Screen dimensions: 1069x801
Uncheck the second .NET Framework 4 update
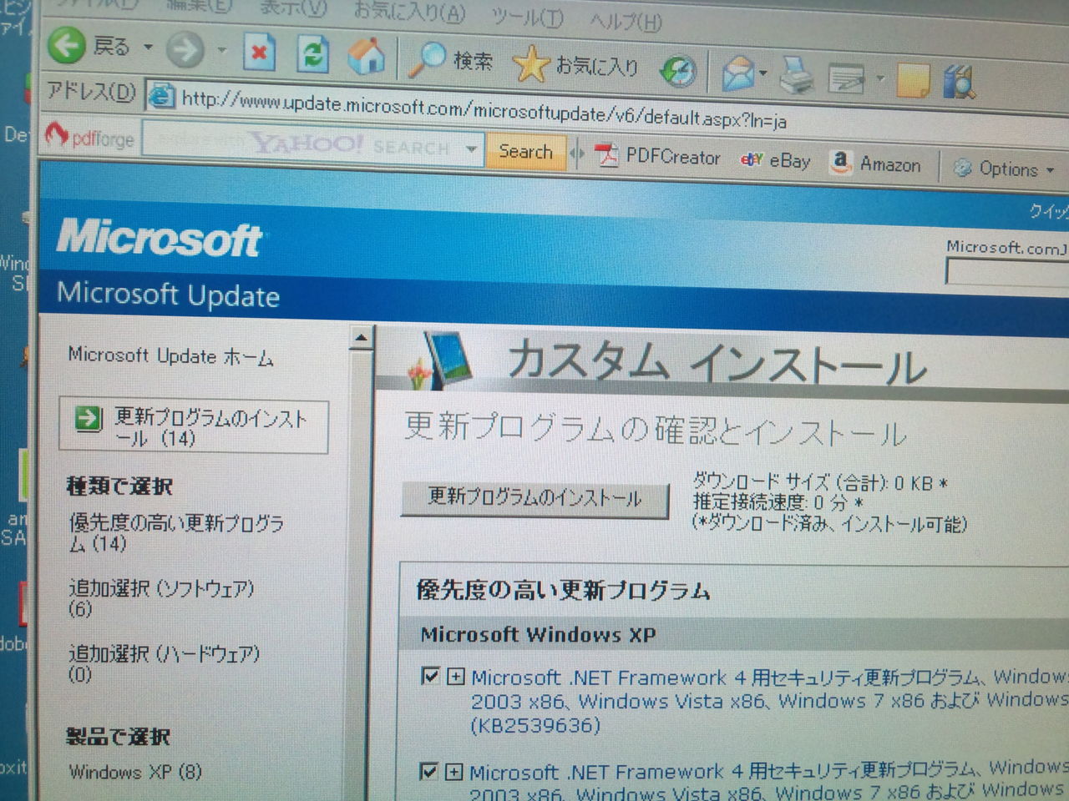[x=428, y=770]
